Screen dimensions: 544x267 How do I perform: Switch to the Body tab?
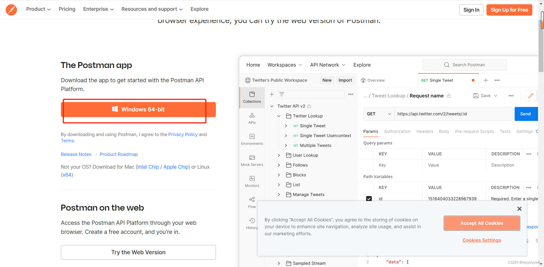[x=444, y=132]
